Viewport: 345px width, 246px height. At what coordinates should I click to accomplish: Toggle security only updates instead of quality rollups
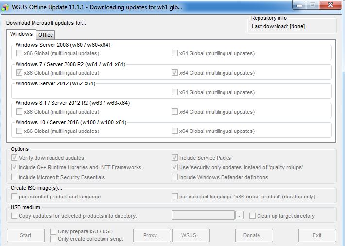174,167
